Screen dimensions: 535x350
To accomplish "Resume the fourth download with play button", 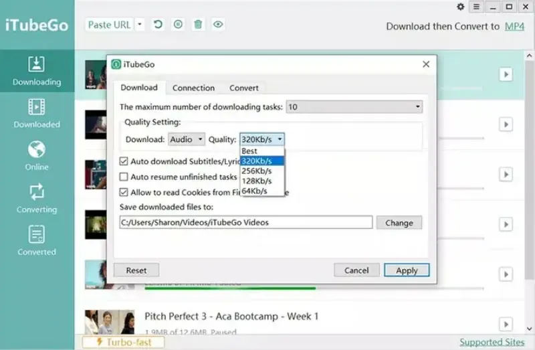I will [506, 224].
